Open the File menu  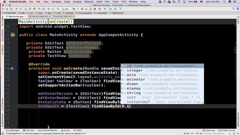click(31, 1)
